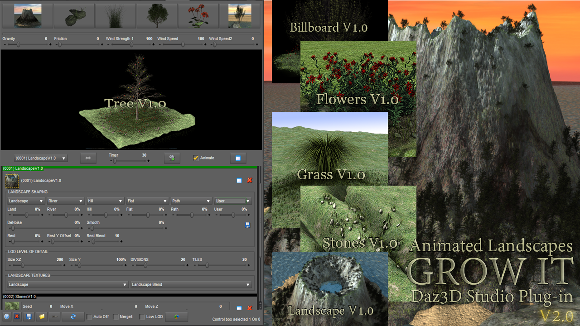This screenshot has height=326, width=580.
Task: Click the StonesV1.0 layer thumbnail icon
Action: (12, 306)
